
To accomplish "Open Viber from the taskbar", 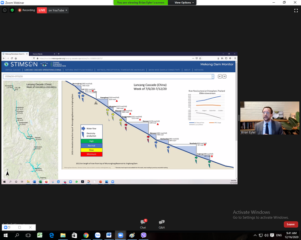I will coord(144,235).
